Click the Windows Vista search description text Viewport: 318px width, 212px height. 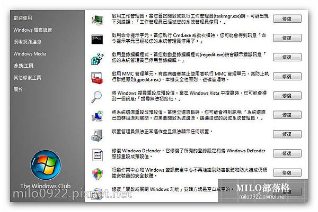pyautogui.click(x=189, y=96)
